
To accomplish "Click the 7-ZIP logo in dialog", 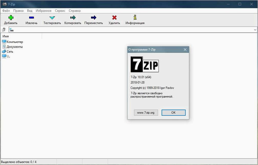I will click(145, 64).
